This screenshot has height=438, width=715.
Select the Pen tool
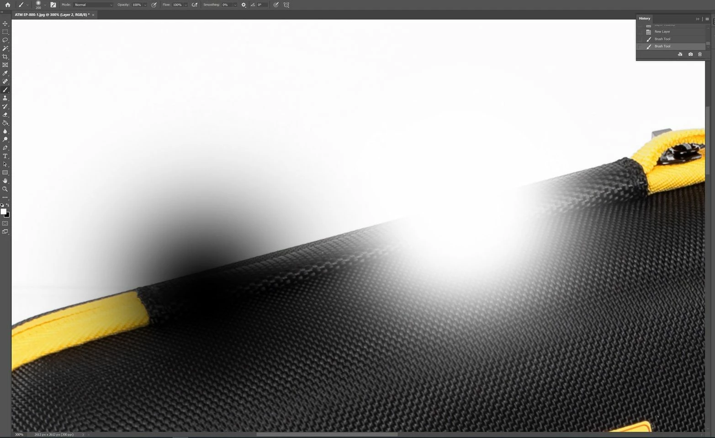click(5, 148)
